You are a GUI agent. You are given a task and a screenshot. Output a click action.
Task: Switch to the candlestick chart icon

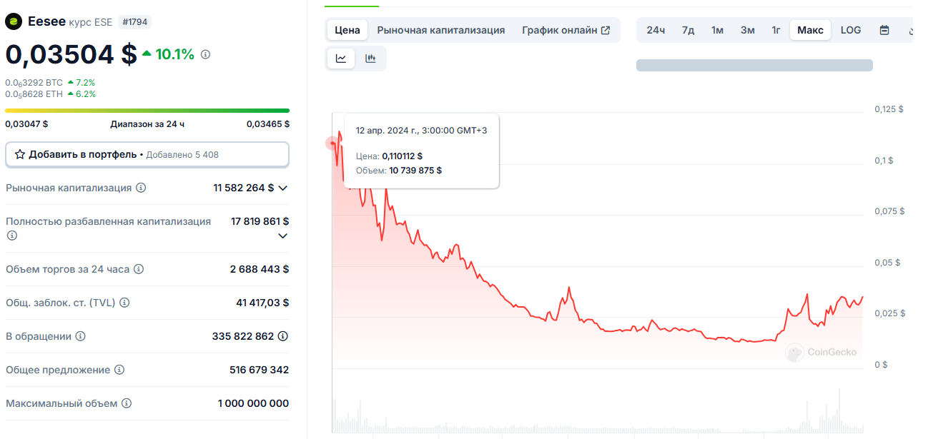point(371,59)
